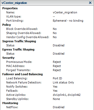Select Vendor Config Override Allowed label
The height and width of the screenshot is (110, 94).
click(x=28, y=37)
